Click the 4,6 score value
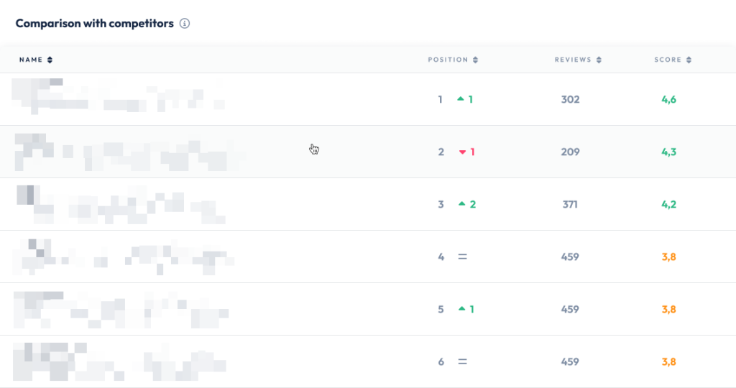Image resolution: width=736 pixels, height=388 pixels. pos(669,99)
